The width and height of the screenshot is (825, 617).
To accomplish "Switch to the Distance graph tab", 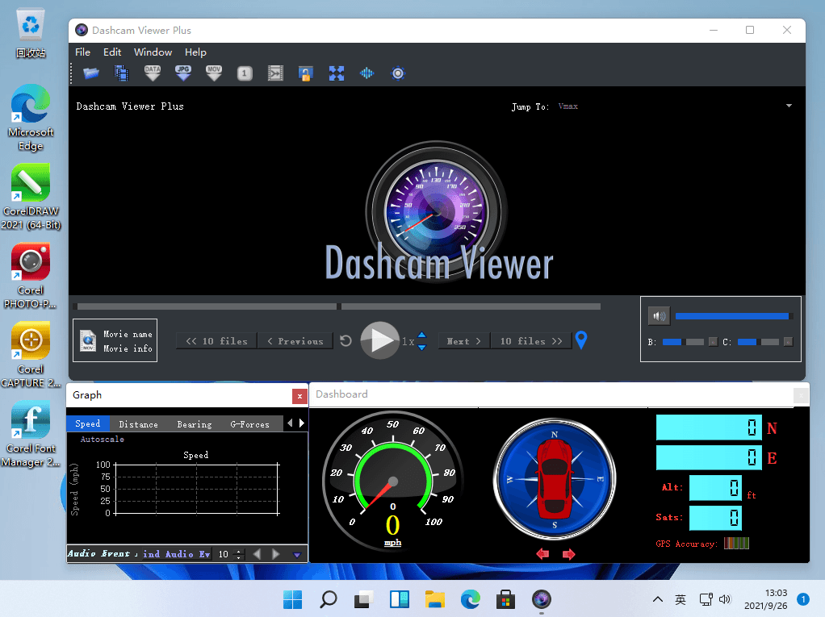I will coord(138,424).
